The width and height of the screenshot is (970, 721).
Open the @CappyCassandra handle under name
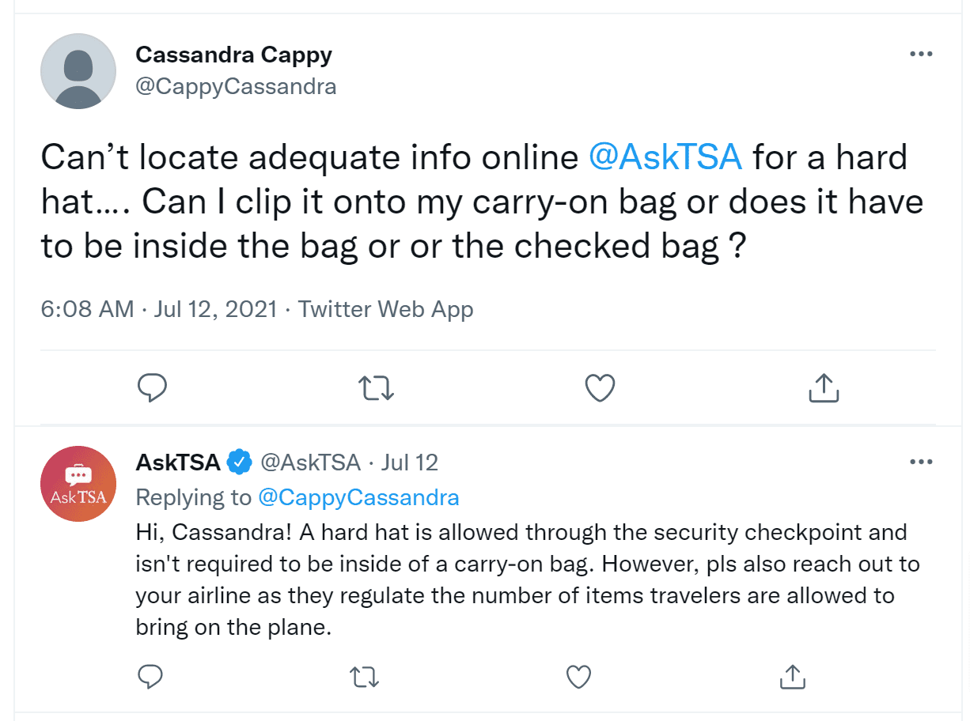click(236, 86)
